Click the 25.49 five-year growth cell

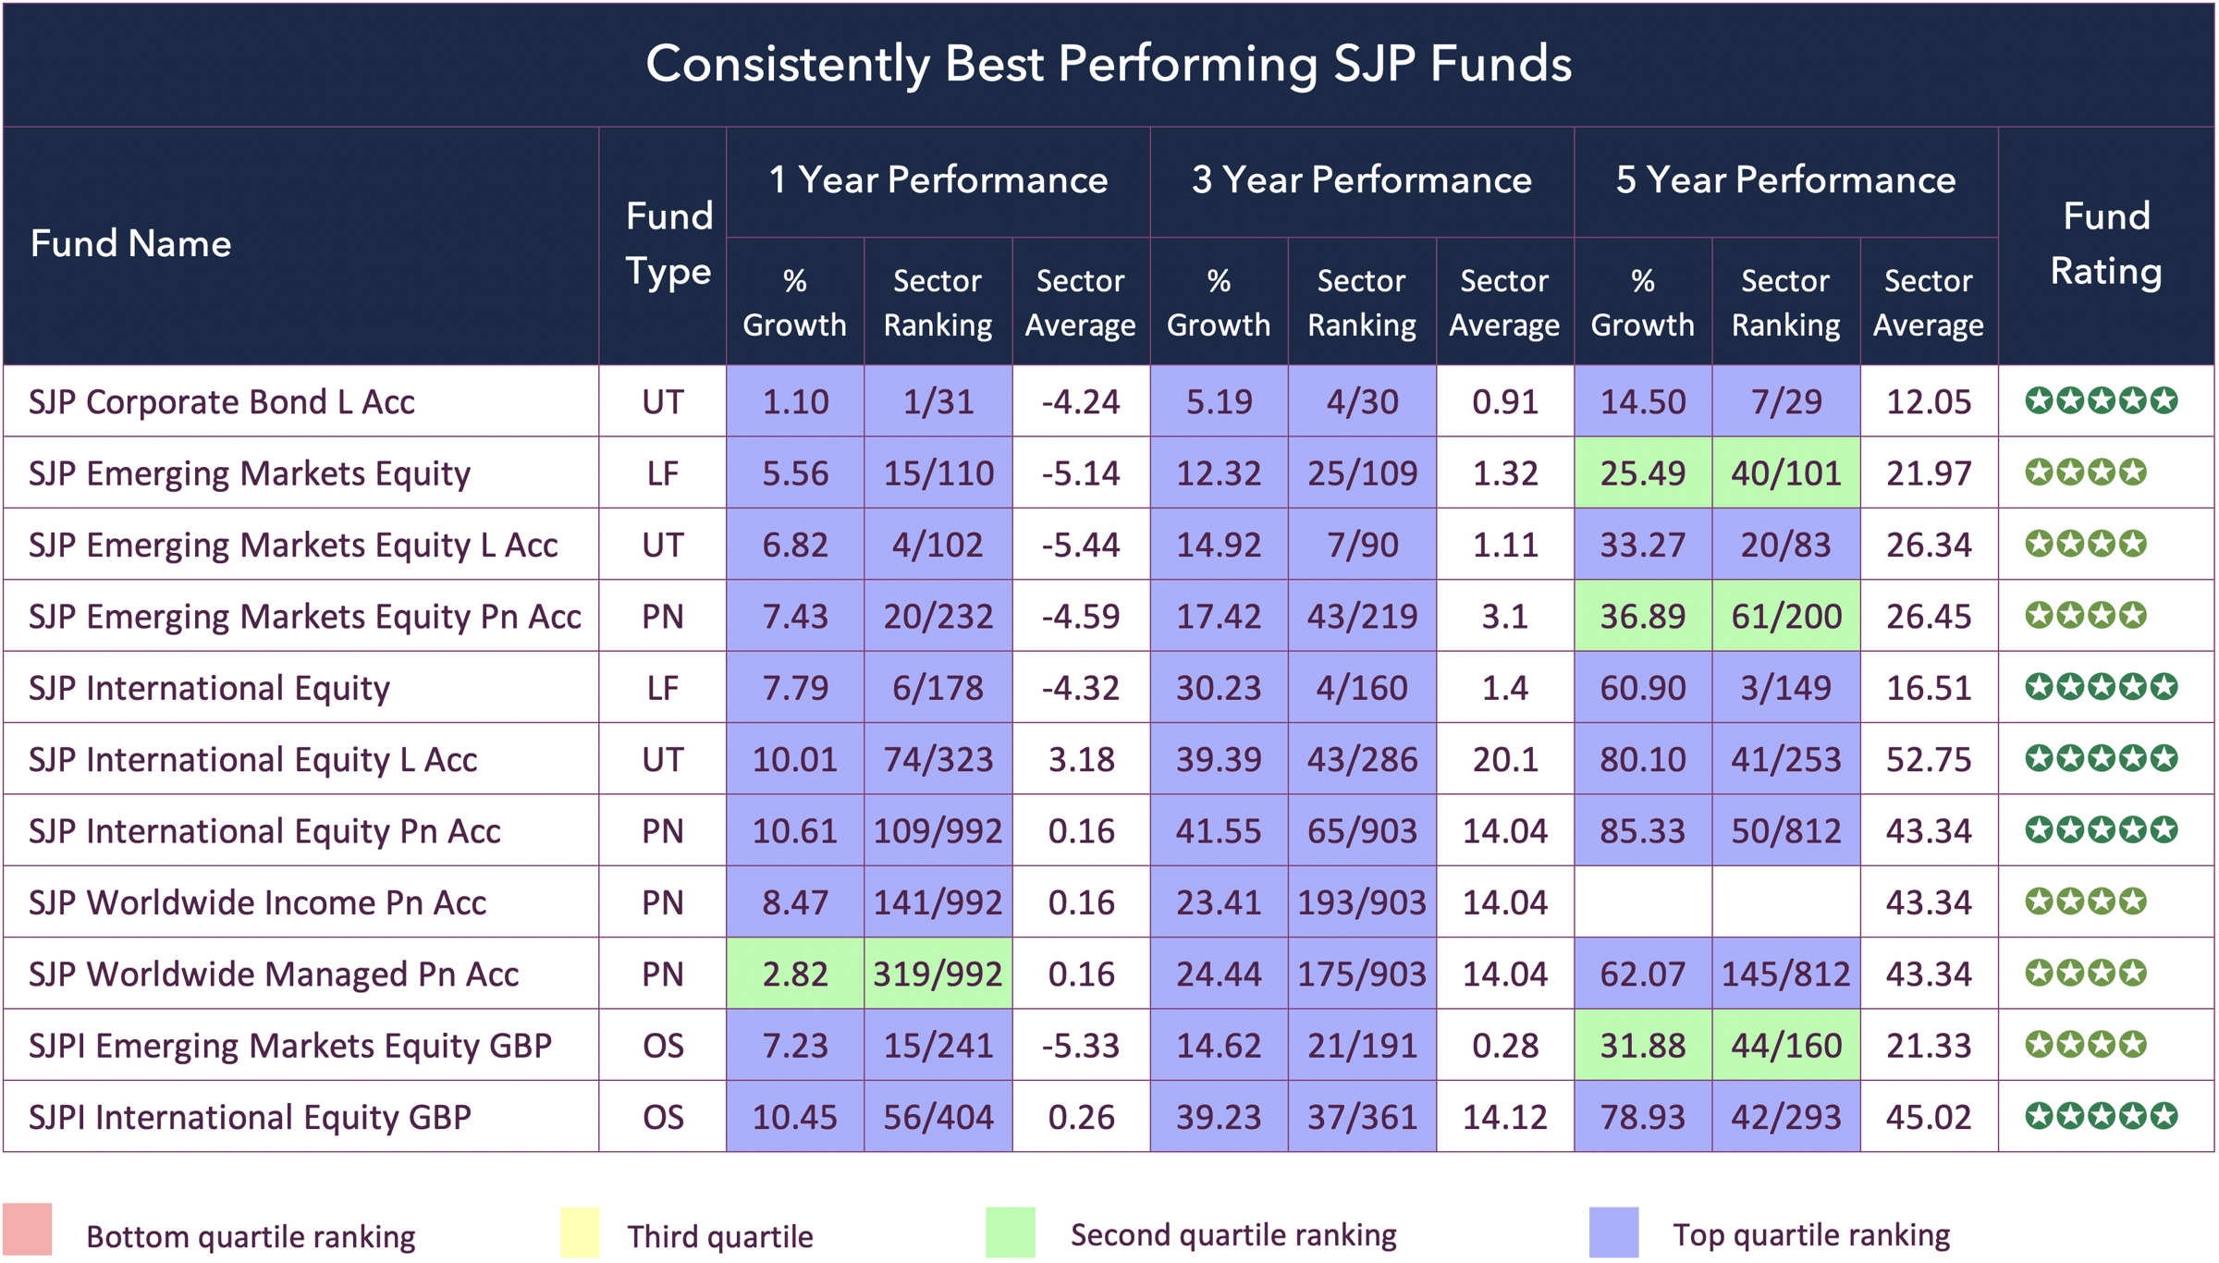click(1644, 473)
